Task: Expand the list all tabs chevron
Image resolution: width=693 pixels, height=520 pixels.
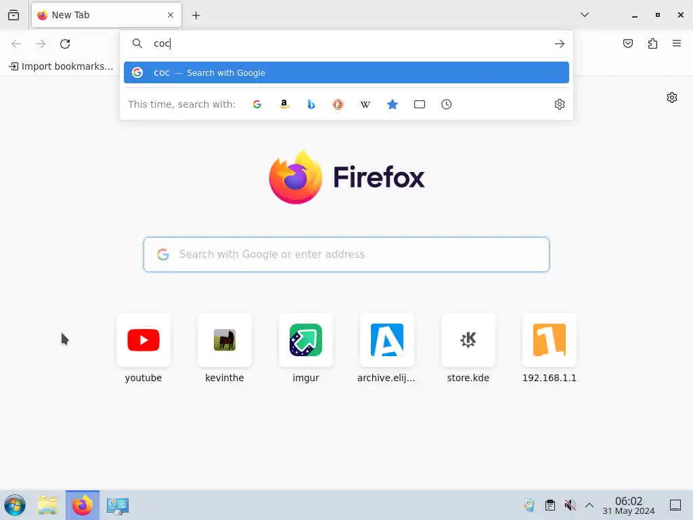Action: 584,15
